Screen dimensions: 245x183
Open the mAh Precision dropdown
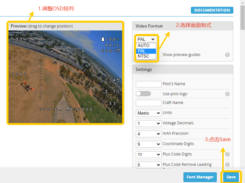[149, 134]
